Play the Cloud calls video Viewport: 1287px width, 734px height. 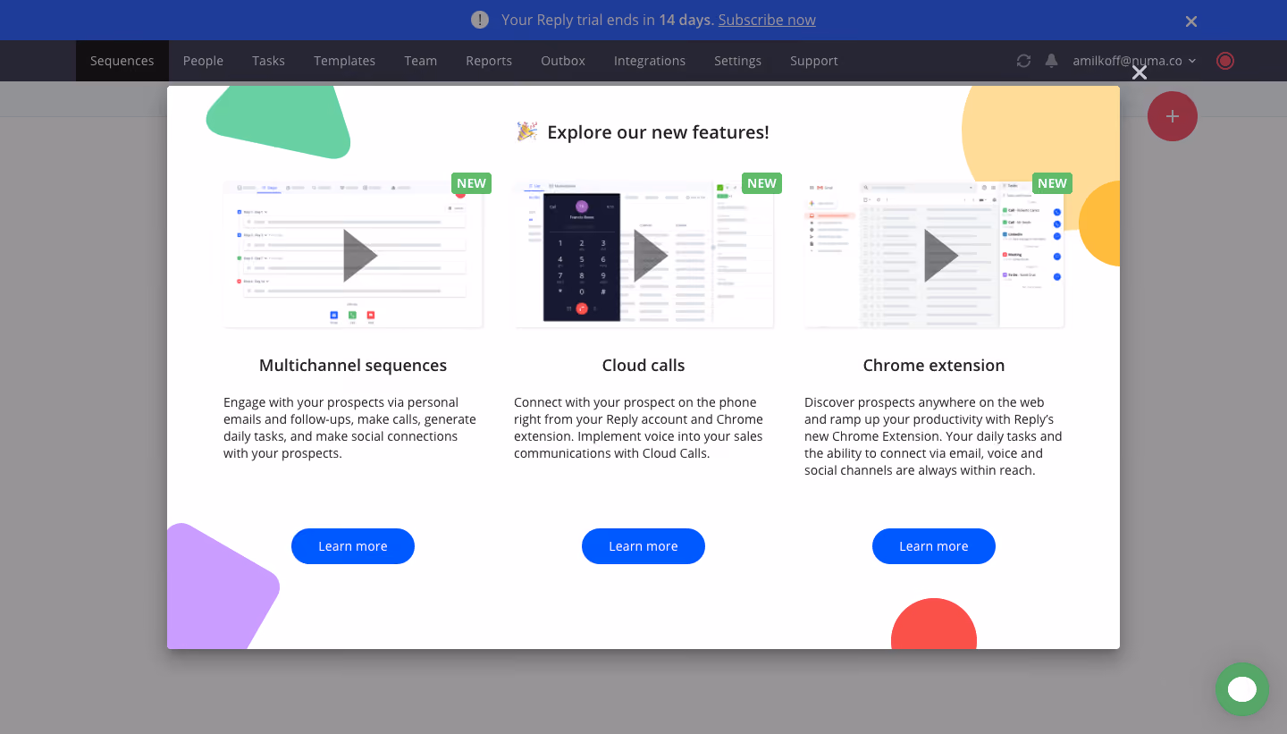point(651,256)
